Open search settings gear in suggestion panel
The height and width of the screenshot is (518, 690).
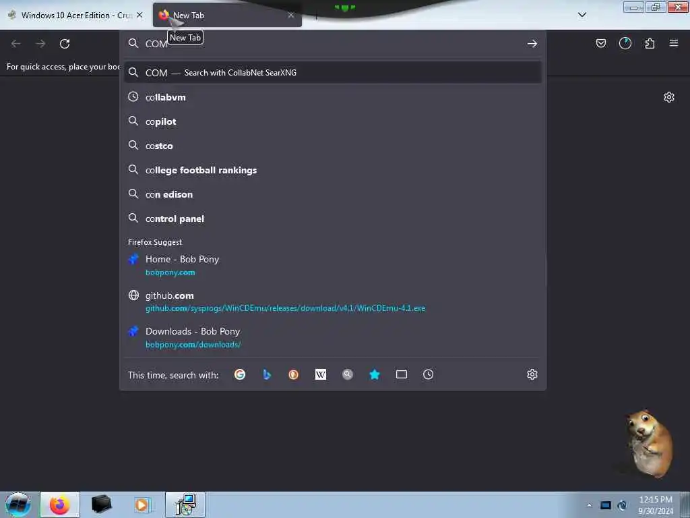pos(532,374)
